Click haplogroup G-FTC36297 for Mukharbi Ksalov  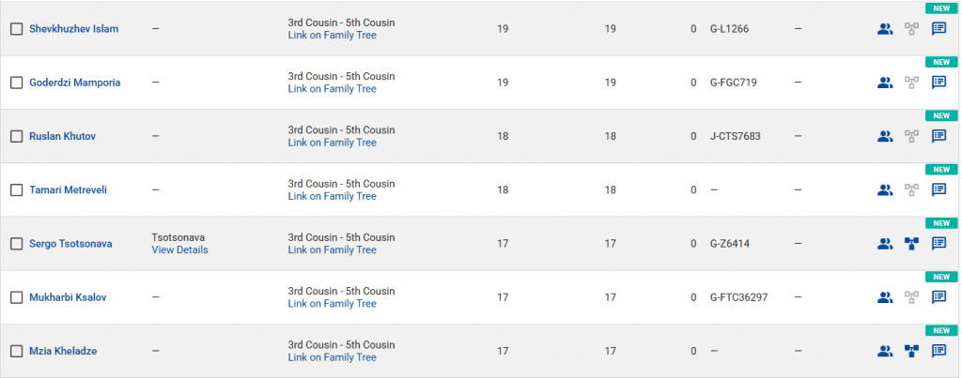click(x=738, y=297)
